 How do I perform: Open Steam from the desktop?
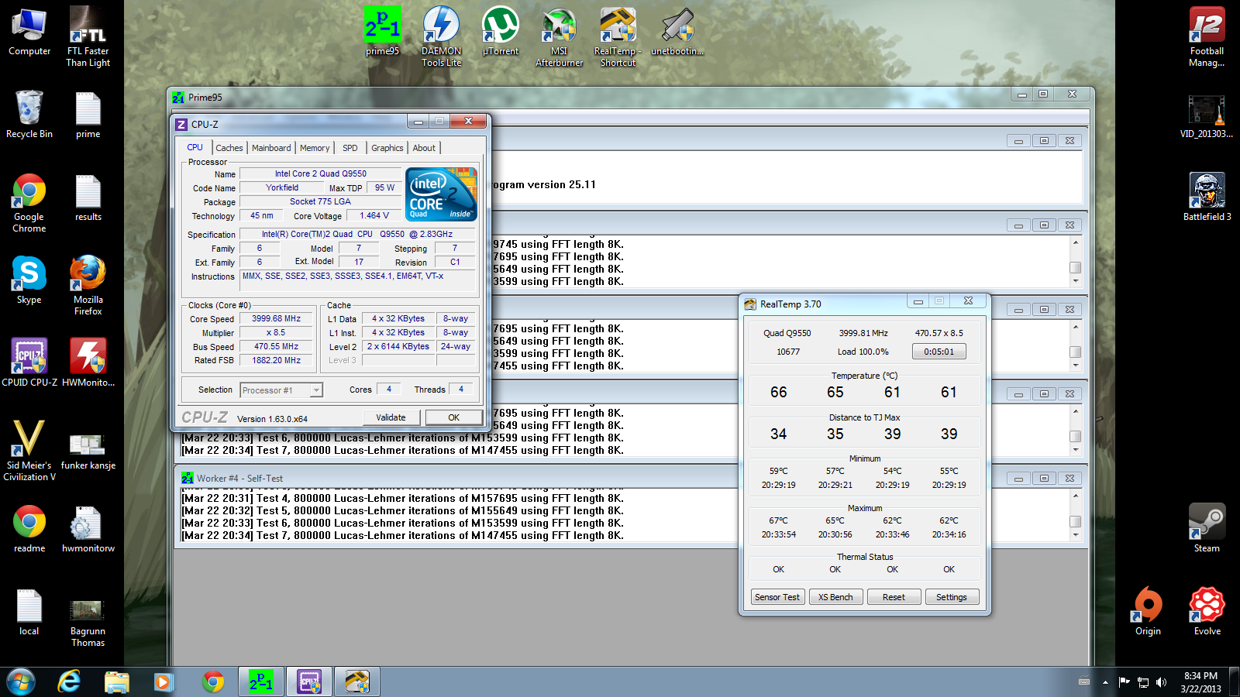(1207, 528)
